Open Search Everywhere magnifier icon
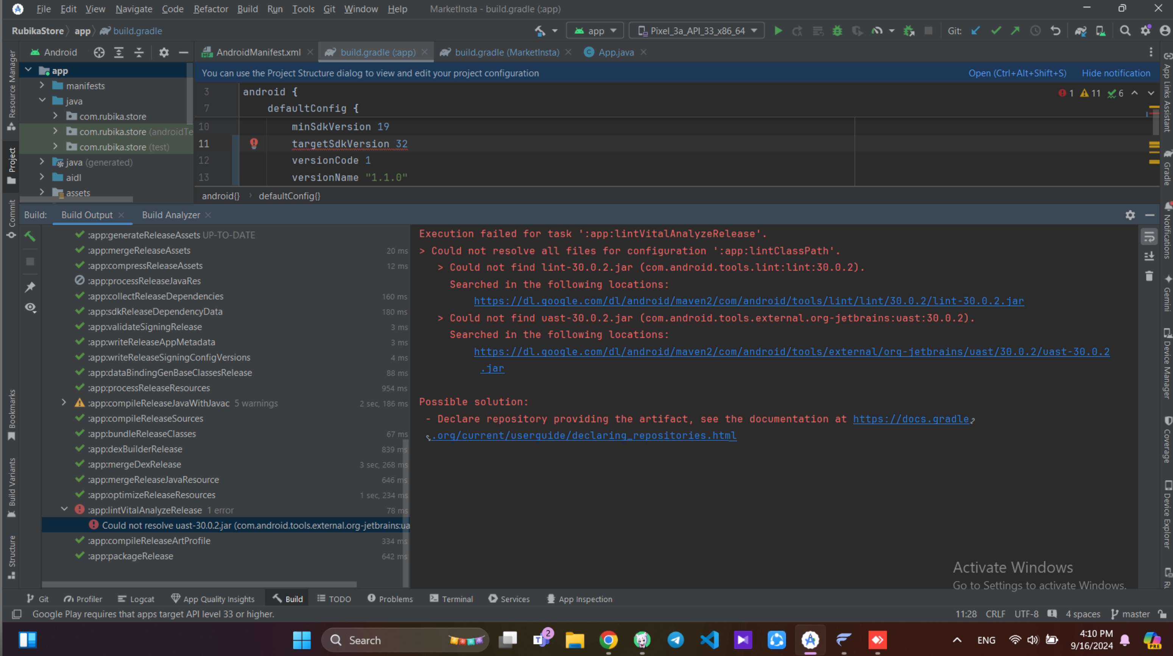The width and height of the screenshot is (1173, 656). [x=1125, y=31]
